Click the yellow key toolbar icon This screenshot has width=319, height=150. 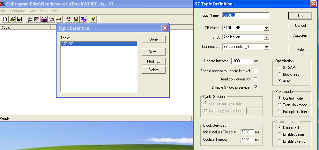pyautogui.click(x=59, y=19)
